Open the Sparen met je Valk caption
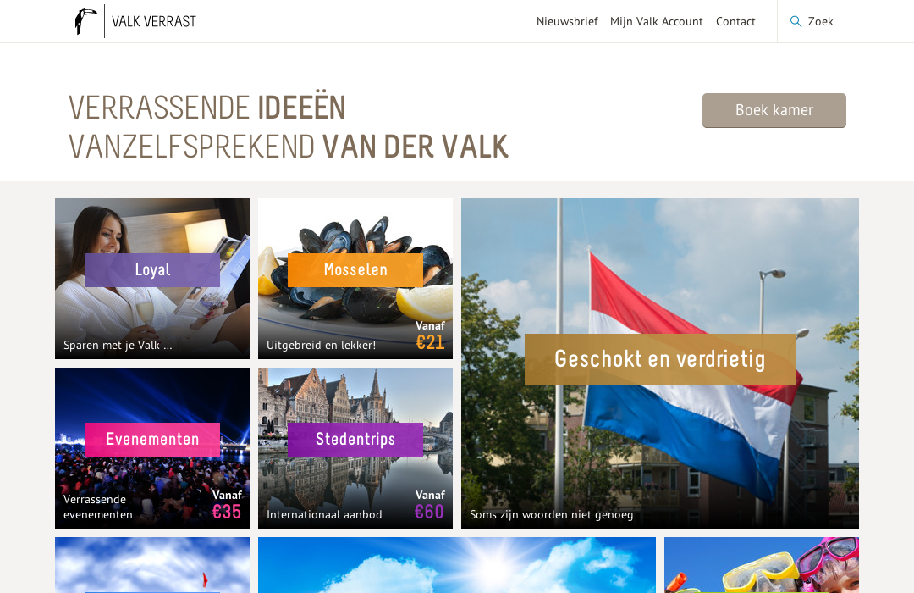This screenshot has height=593, width=914. [x=118, y=345]
